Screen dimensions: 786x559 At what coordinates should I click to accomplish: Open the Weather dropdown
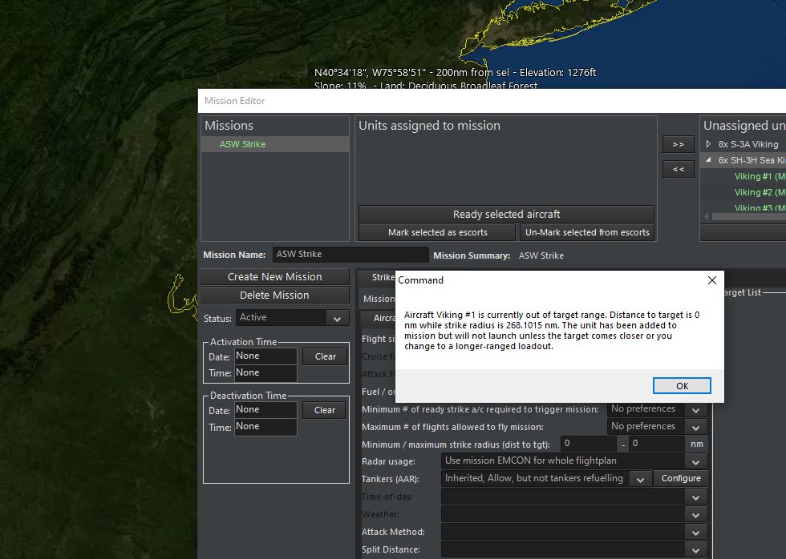574,514
